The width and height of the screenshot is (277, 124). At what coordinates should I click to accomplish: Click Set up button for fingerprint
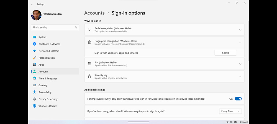tap(225, 53)
